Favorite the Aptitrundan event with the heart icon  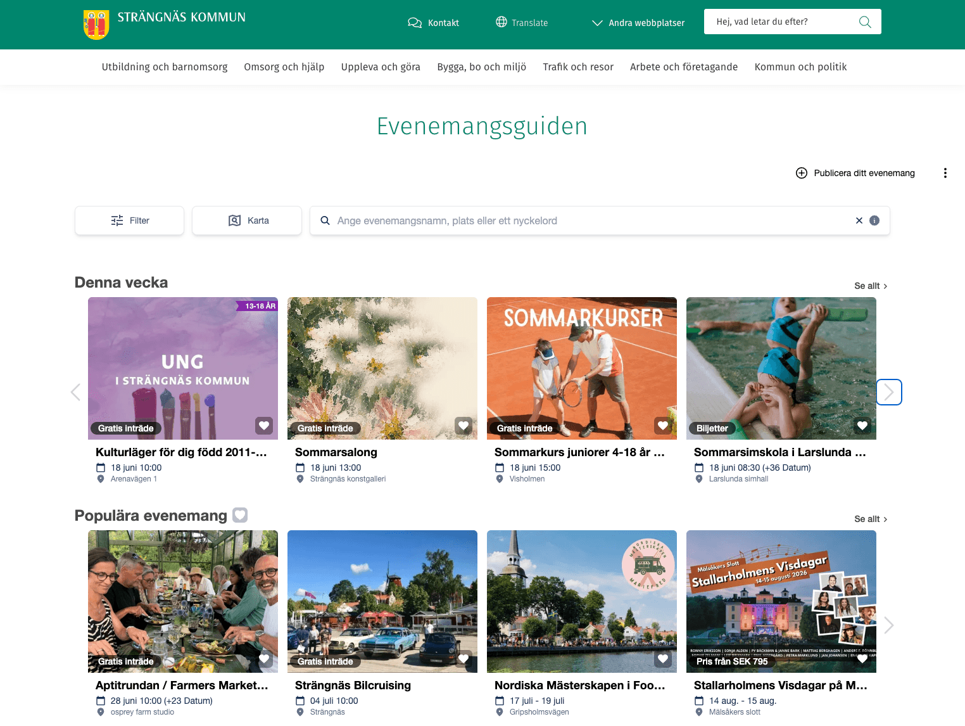264,659
